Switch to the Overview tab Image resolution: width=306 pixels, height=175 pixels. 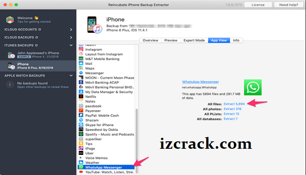coord(150,40)
